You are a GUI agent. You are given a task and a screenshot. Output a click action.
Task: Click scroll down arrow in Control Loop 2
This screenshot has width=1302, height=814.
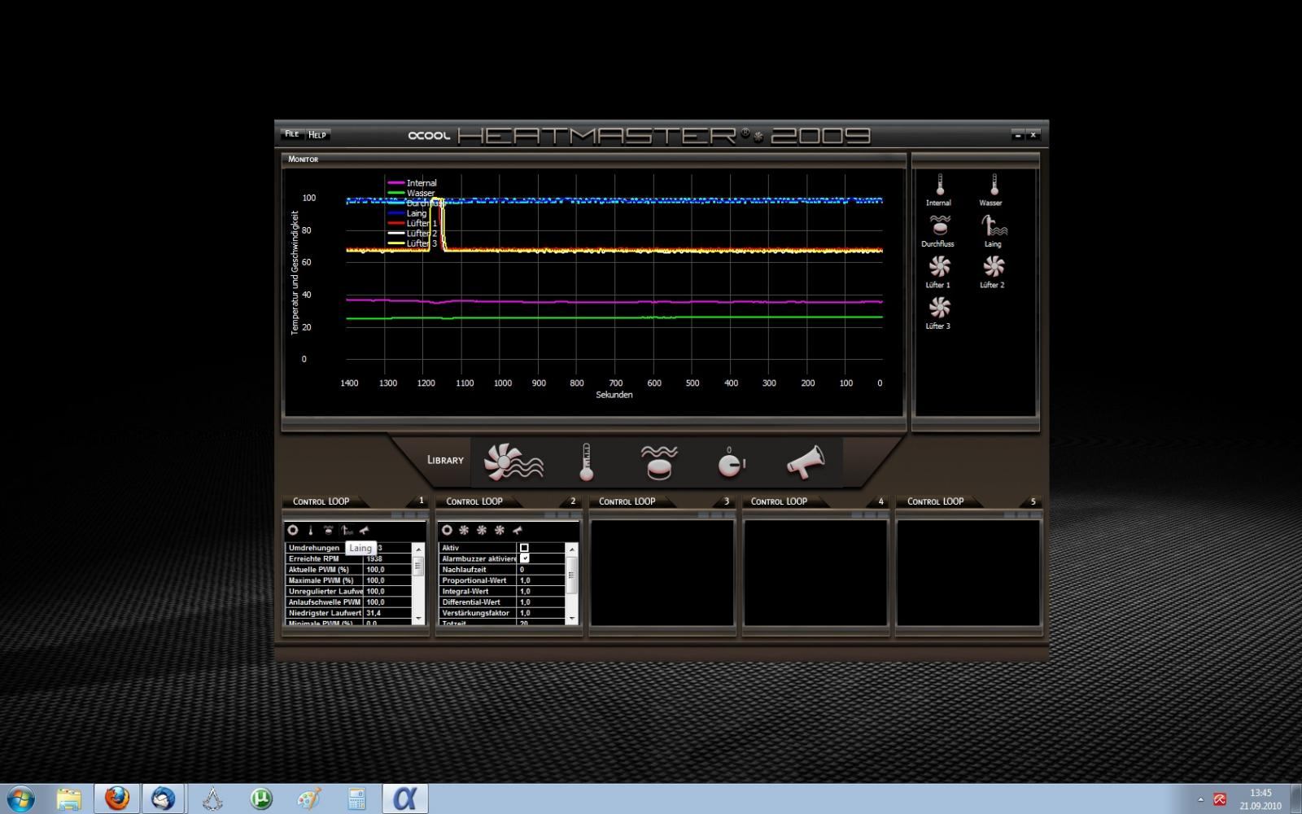[572, 619]
